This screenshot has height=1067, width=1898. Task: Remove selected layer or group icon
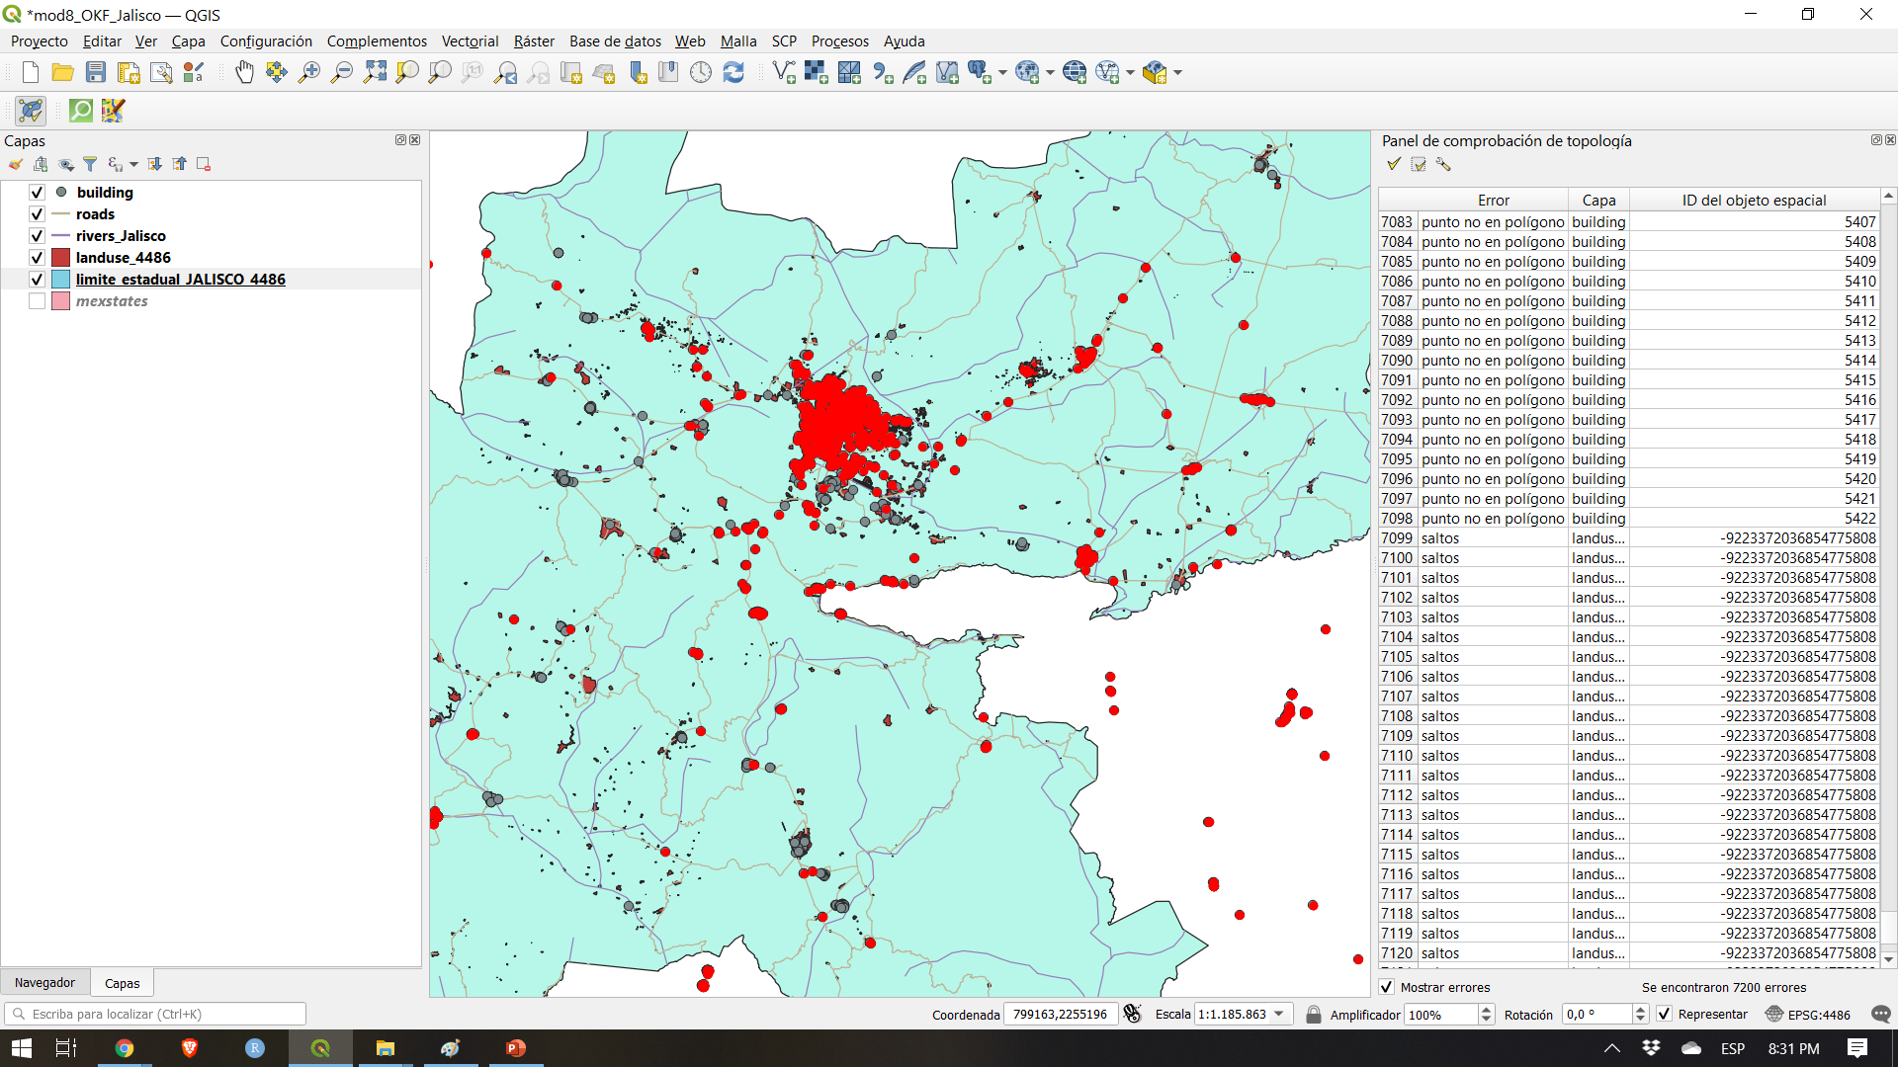point(204,164)
